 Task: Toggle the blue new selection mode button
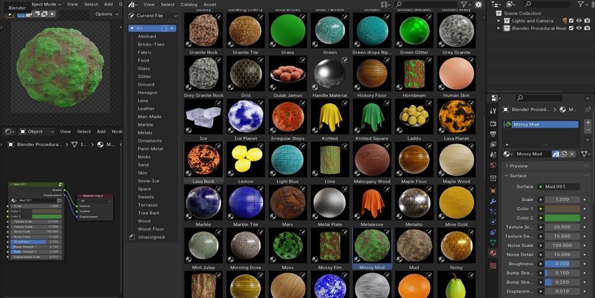(x=21, y=14)
